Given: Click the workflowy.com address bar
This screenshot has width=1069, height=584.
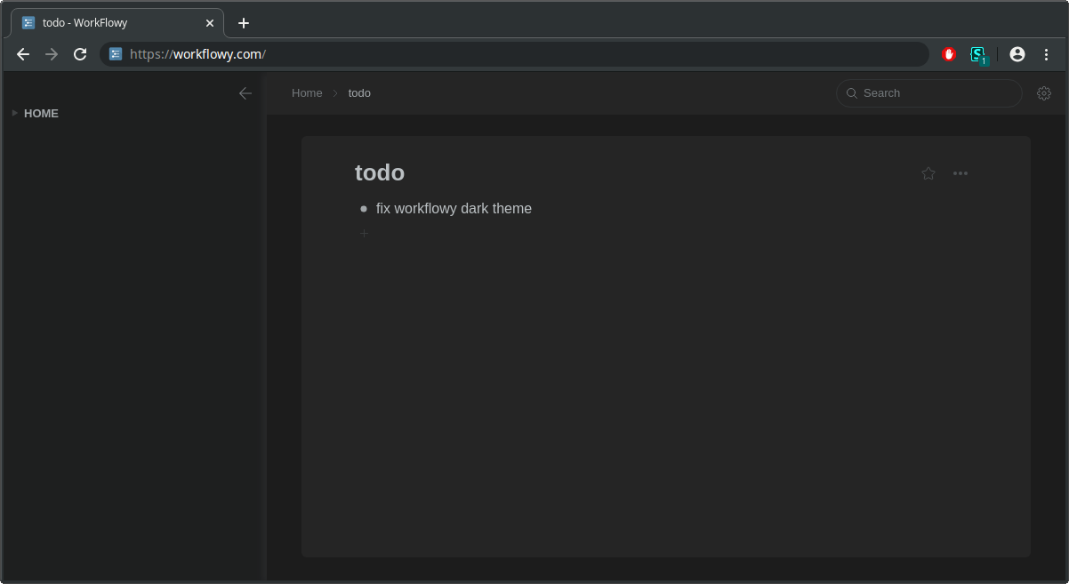Looking at the screenshot, I should click(x=516, y=54).
